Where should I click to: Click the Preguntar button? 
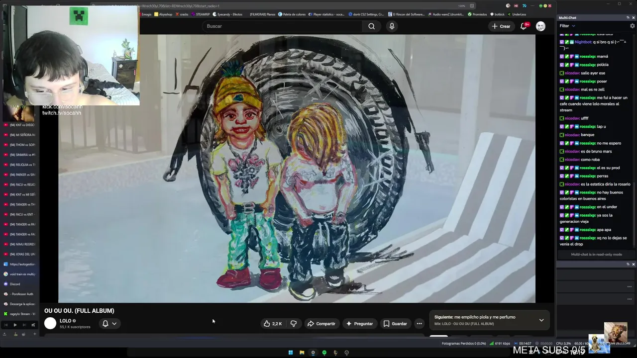pos(359,324)
